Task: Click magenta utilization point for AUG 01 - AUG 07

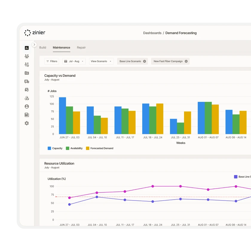Action: pos(208,189)
